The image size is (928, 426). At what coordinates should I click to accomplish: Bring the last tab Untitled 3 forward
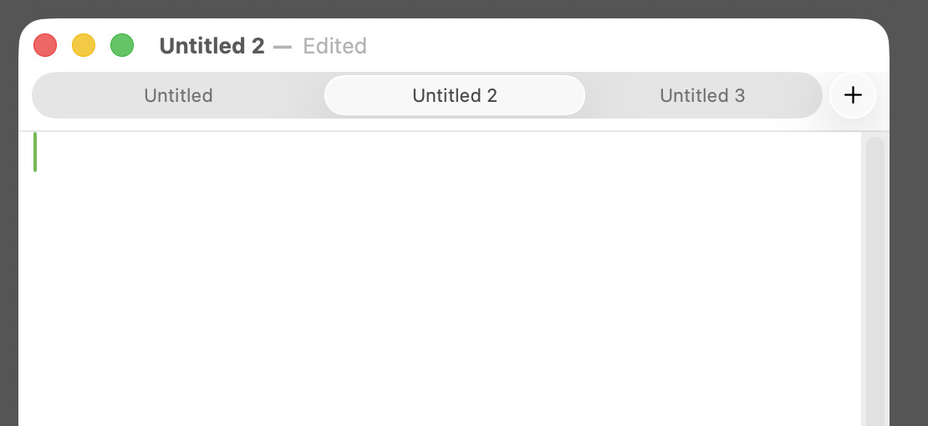pyautogui.click(x=702, y=95)
